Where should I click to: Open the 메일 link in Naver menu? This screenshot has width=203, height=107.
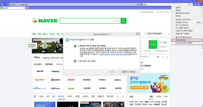click(34, 34)
